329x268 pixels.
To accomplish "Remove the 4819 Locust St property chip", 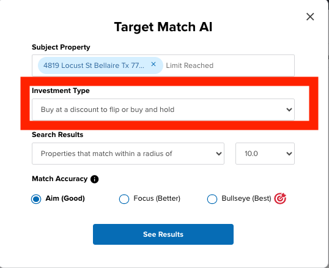I will pyautogui.click(x=153, y=64).
